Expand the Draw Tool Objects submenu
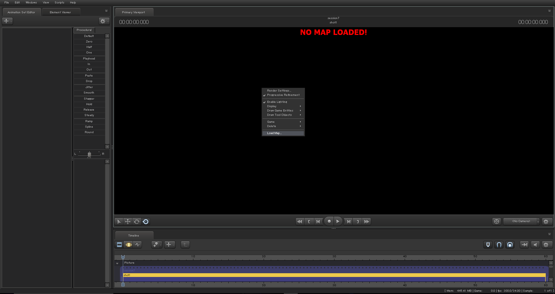555x294 pixels. [x=283, y=115]
